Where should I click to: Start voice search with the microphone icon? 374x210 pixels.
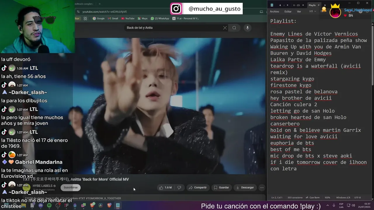(x=247, y=28)
